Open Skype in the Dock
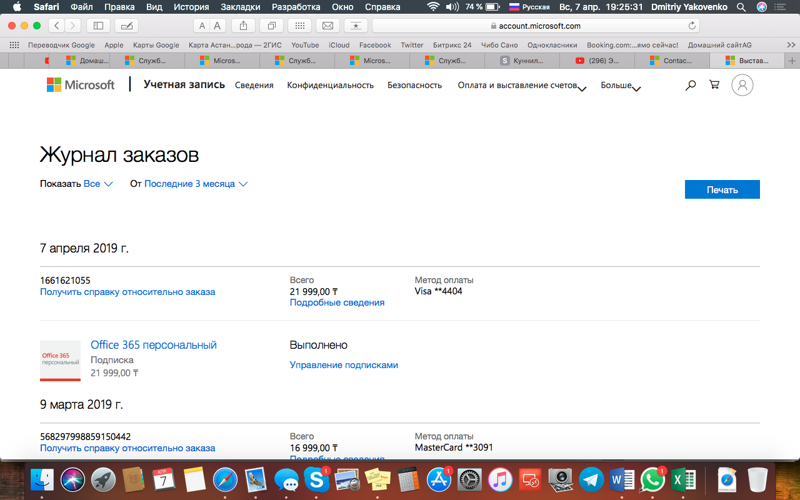The width and height of the screenshot is (800, 500). point(317,480)
